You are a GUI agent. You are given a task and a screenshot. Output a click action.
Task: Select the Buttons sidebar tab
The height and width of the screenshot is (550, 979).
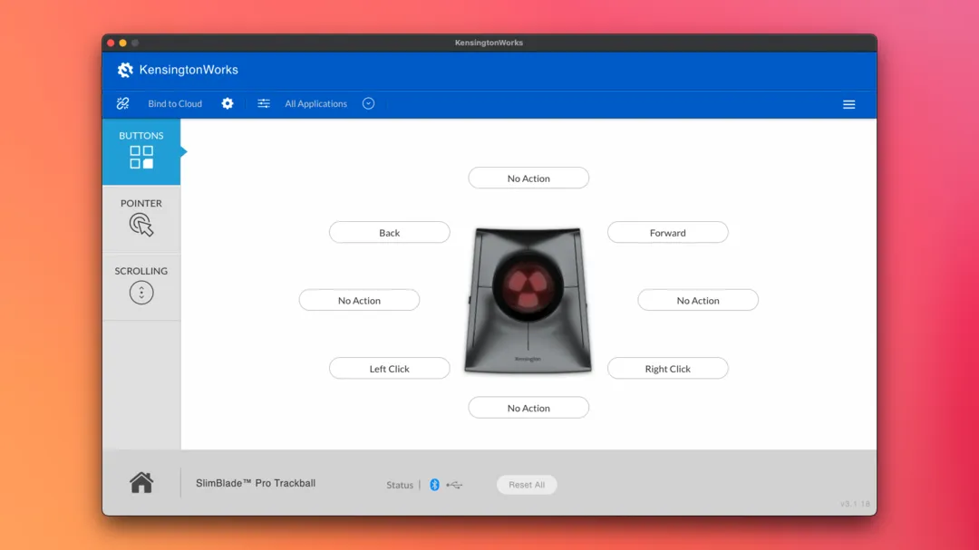tap(141, 151)
